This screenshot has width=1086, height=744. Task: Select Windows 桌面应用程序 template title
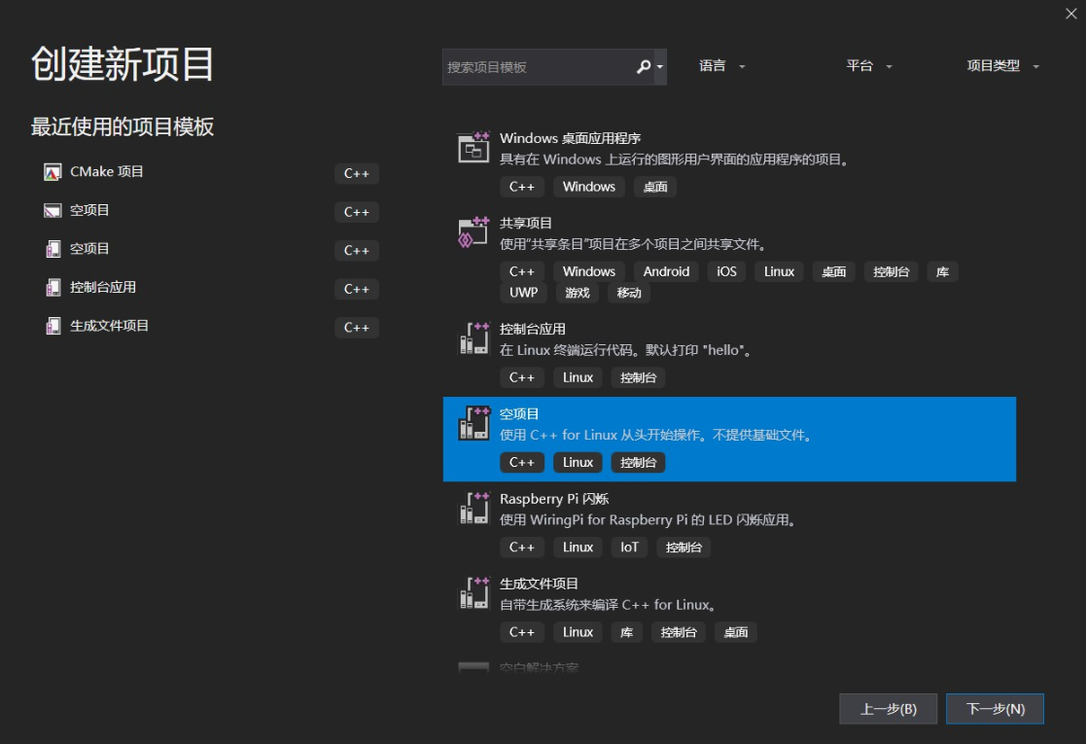click(570, 138)
